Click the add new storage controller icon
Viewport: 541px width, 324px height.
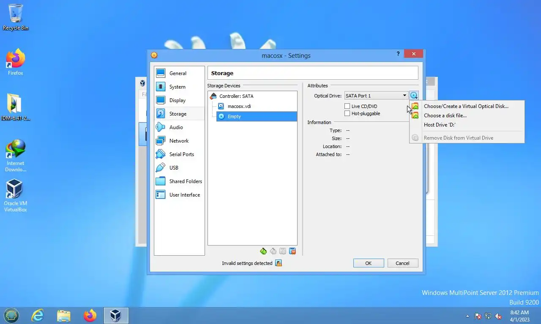point(263,251)
